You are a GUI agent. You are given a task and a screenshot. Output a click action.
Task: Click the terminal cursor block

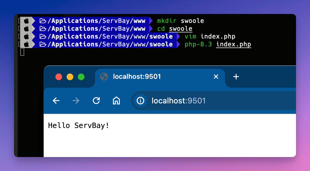pos(22,52)
